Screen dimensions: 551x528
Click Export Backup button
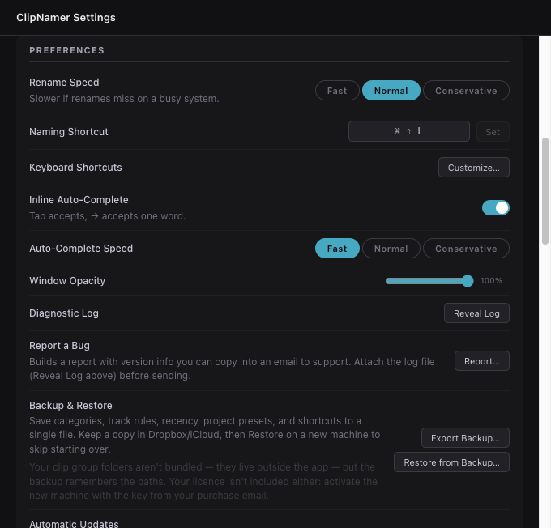465,438
